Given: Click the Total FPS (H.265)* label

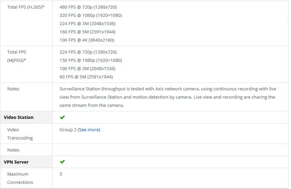Looking at the screenshot, I should (26, 7).
